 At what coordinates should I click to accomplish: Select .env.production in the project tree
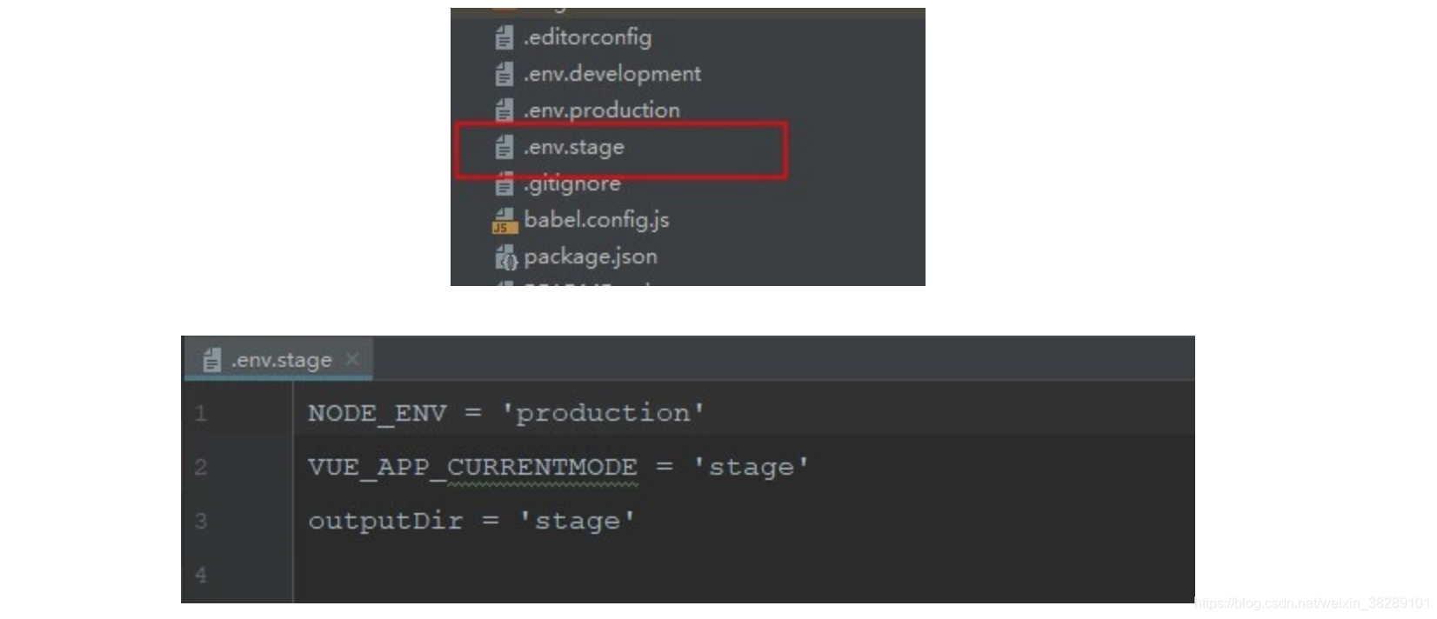click(x=600, y=110)
